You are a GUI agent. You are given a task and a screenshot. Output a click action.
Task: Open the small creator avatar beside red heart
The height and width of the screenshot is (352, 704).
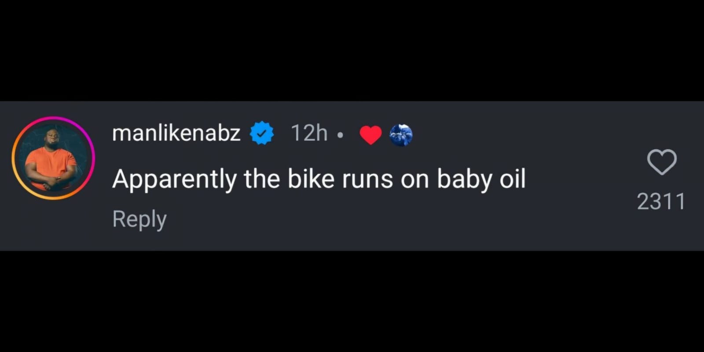[x=401, y=135]
